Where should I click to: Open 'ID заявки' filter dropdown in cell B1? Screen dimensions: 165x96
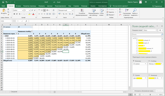32,27
